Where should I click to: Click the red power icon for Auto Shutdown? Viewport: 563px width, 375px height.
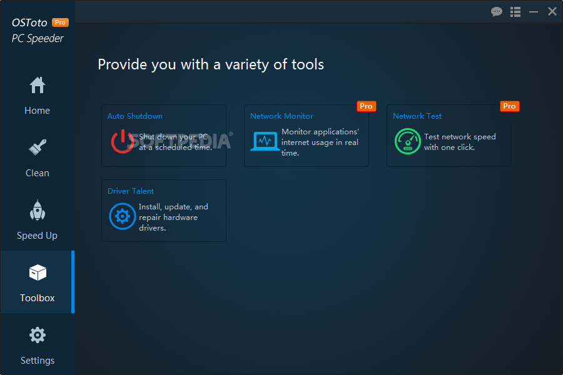coord(123,141)
